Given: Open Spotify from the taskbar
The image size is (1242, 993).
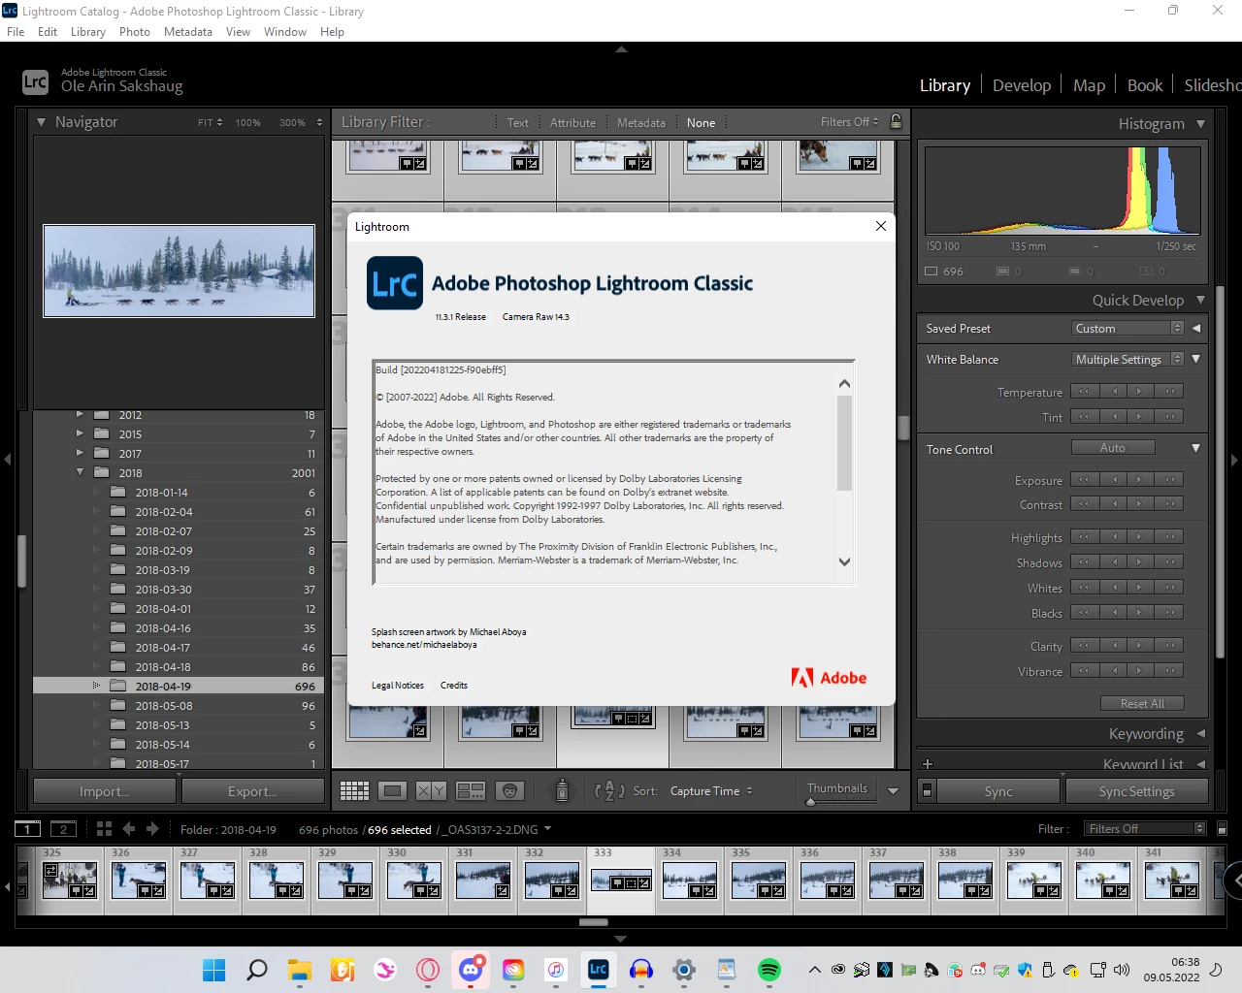Looking at the screenshot, I should coord(769,970).
